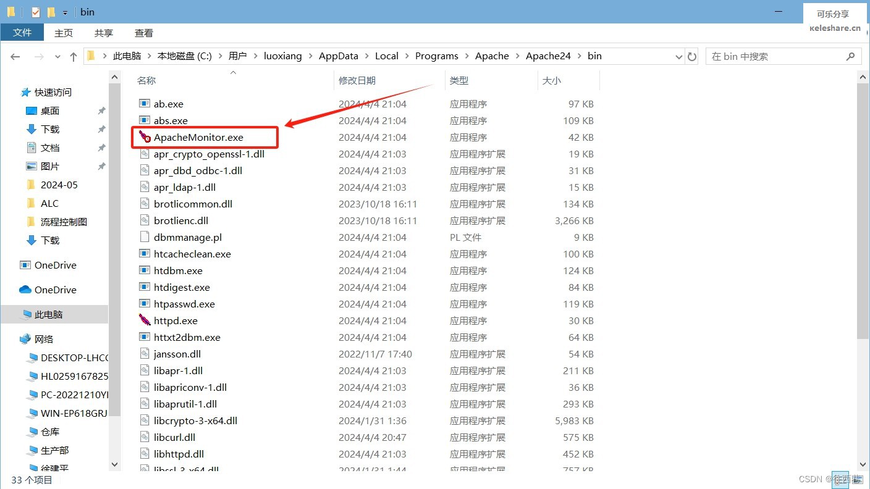The width and height of the screenshot is (870, 489).
Task: Select the jansson.dll file icon
Action: tap(145, 354)
